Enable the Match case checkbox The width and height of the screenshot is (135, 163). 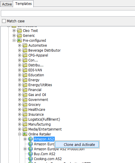pyautogui.click(x=4, y=21)
